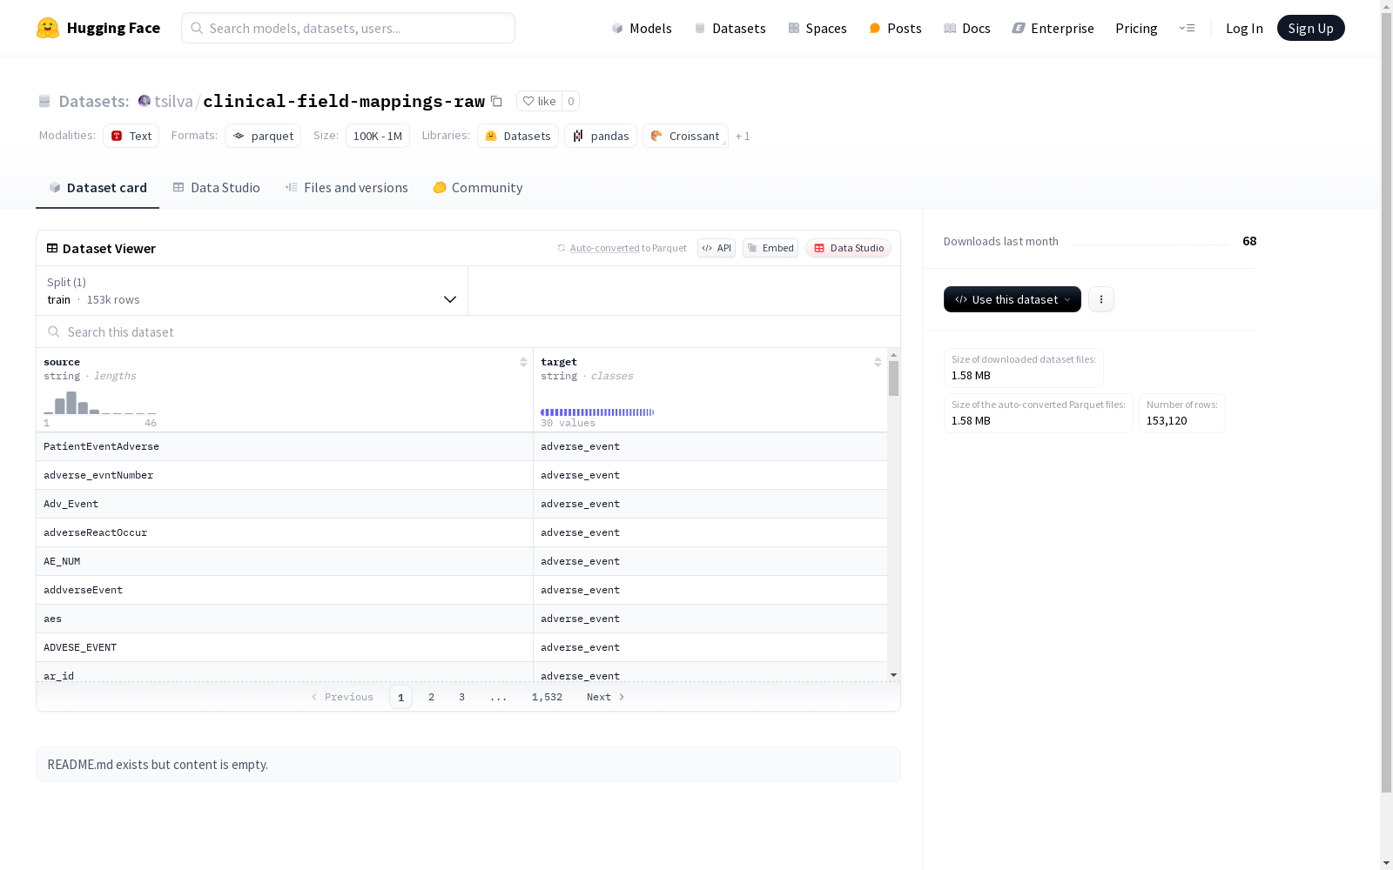Select the 100K - 1M size tag
Viewport: 1393px width, 870px height.
point(378,136)
